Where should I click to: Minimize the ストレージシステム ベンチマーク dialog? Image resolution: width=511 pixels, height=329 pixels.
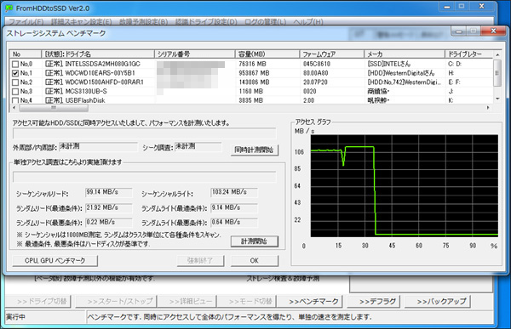pos(458,31)
